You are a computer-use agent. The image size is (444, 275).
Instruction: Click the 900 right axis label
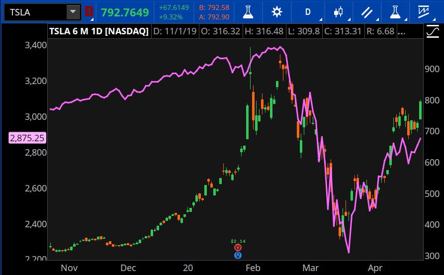432,69
